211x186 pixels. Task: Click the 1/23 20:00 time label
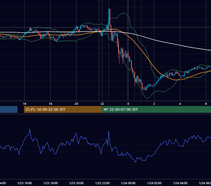click(x=76, y=183)
